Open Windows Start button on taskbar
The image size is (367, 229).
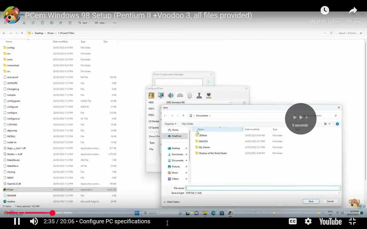137,213
